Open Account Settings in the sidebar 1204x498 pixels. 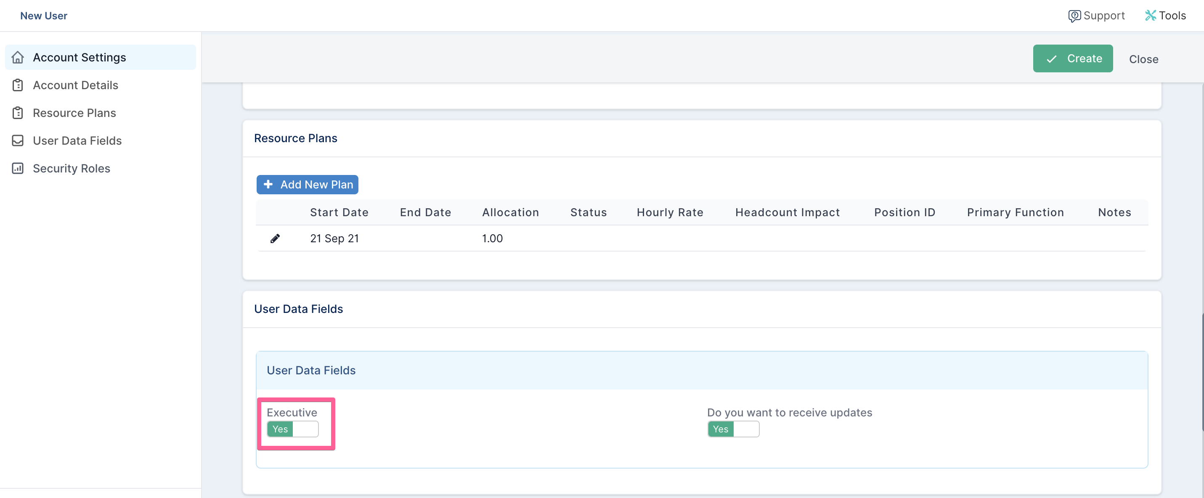(x=101, y=57)
